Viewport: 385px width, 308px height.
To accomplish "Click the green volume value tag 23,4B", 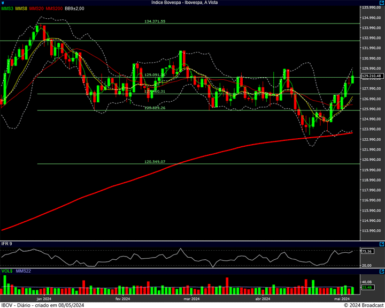I will [367, 288].
